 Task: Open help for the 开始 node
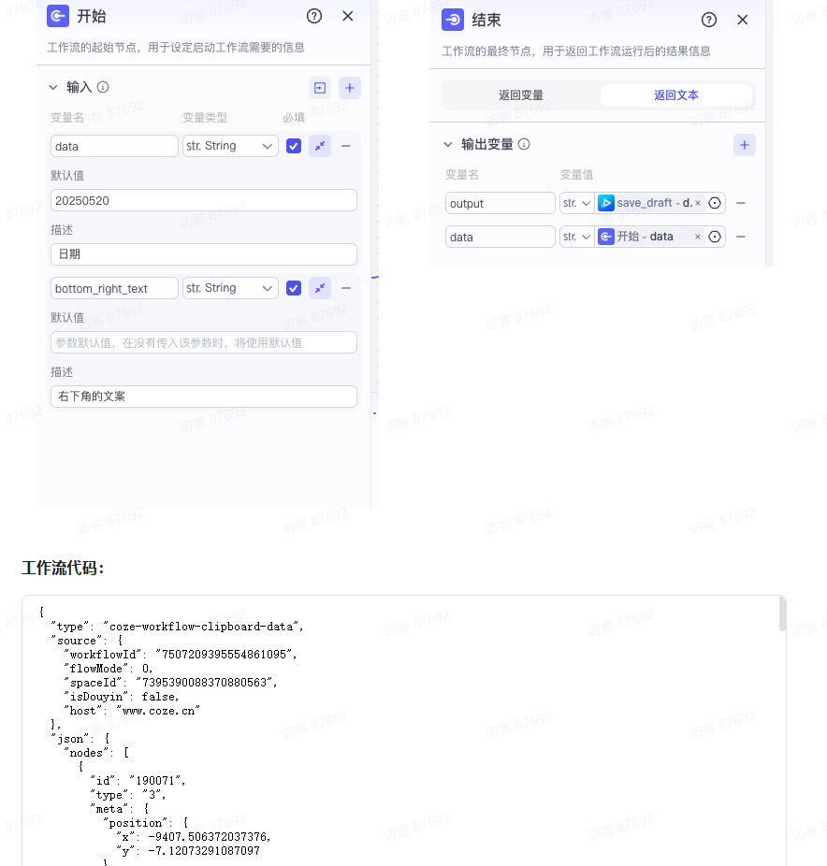click(x=314, y=16)
